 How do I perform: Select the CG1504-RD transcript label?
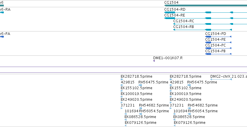[175, 10]
